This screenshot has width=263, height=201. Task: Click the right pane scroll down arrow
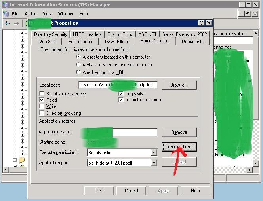(x=255, y=163)
